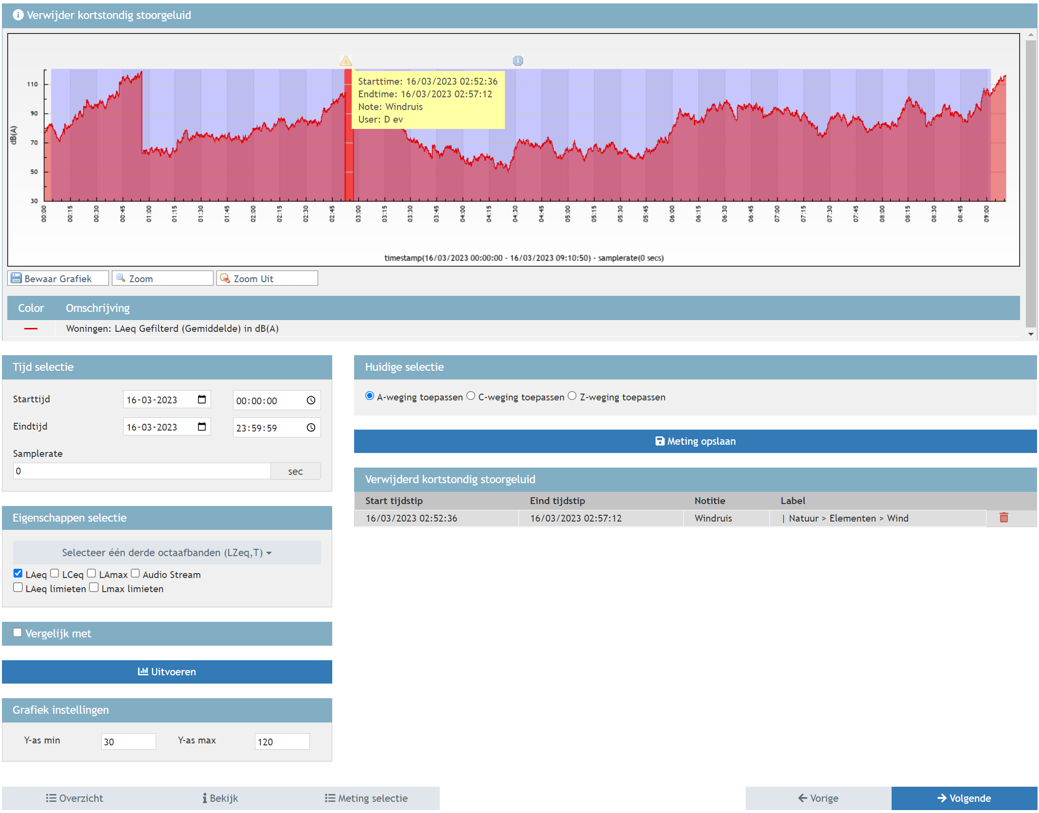1039x813 pixels.
Task: Click the Zoom magnifier button
Action: (162, 278)
